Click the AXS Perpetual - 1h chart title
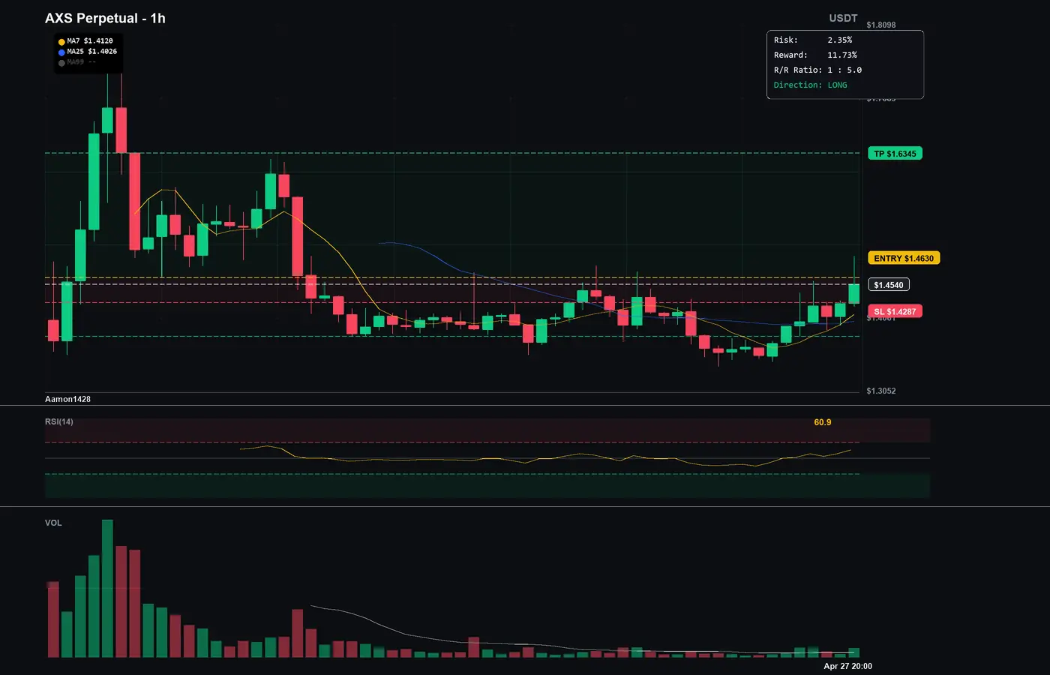The width and height of the screenshot is (1050, 675). (x=105, y=18)
